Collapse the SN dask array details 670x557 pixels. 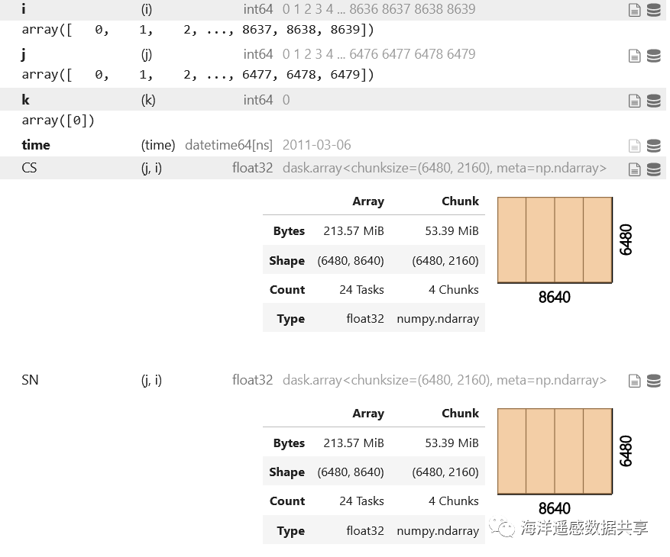653,381
